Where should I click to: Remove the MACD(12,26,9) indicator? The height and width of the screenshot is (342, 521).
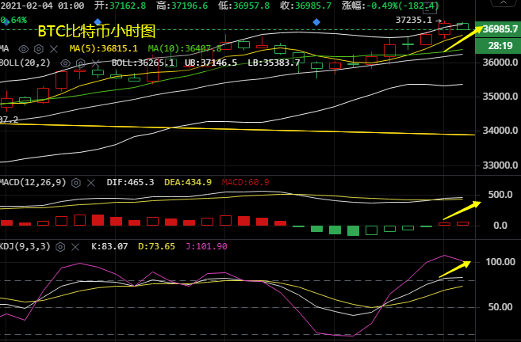90,182
